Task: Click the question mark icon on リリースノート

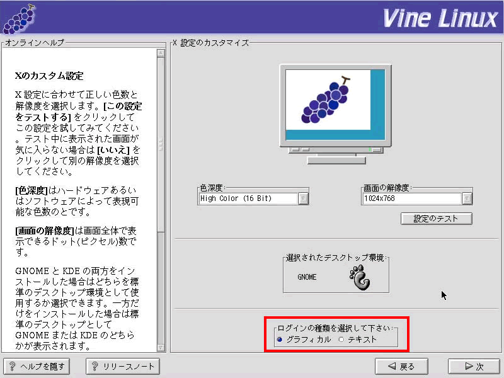Action: [x=95, y=366]
